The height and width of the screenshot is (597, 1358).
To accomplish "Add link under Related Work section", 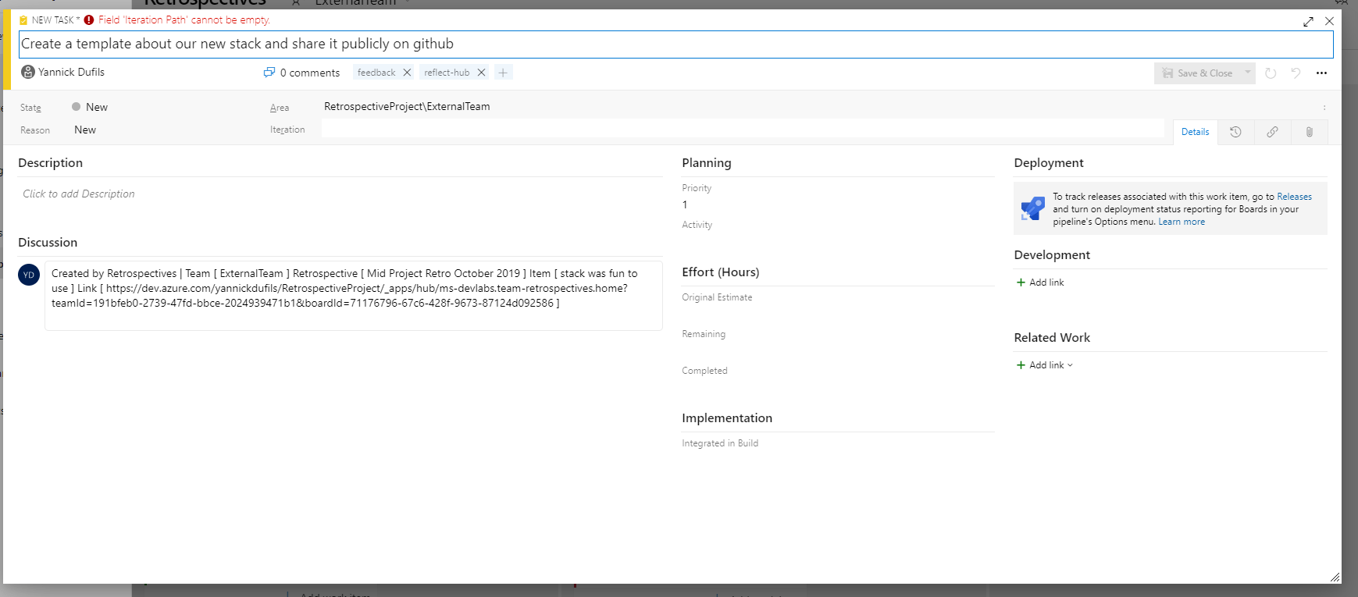I will (1045, 365).
